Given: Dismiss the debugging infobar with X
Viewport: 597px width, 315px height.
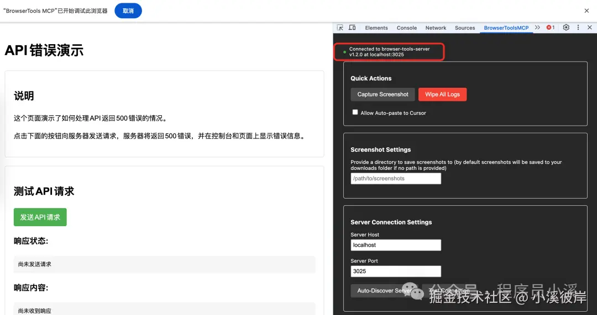Looking at the screenshot, I should point(586,10).
